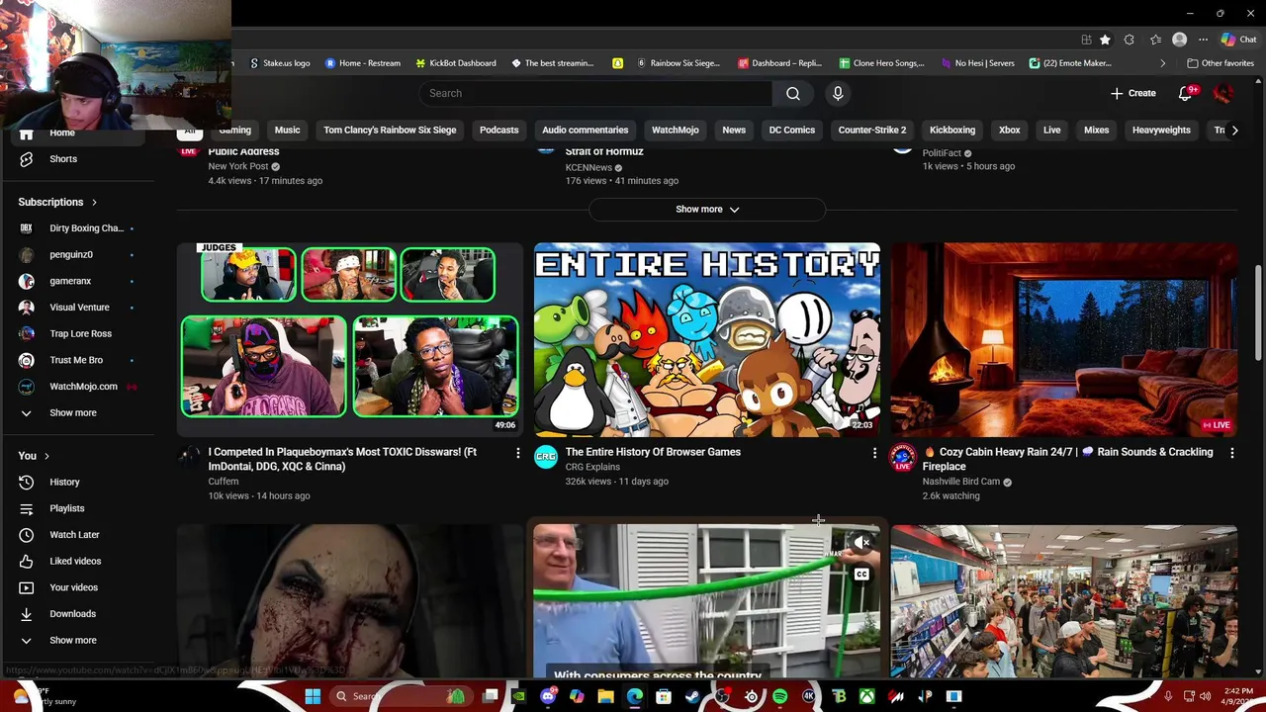Image resolution: width=1266 pixels, height=712 pixels.
Task: Open penguinz0 subscription channel
Action: coord(71,255)
